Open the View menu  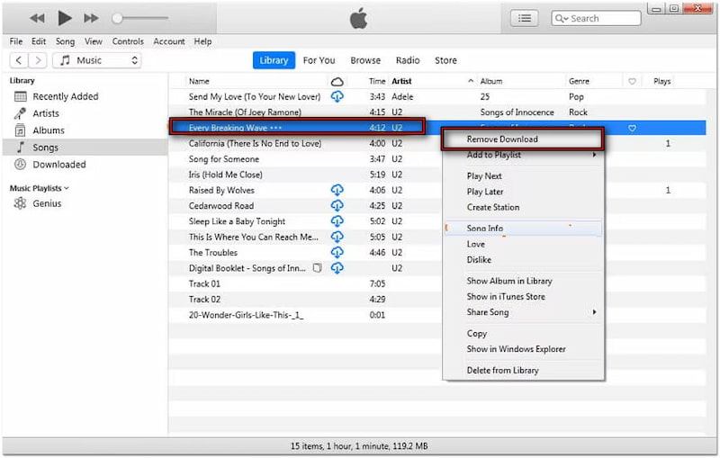tap(94, 41)
